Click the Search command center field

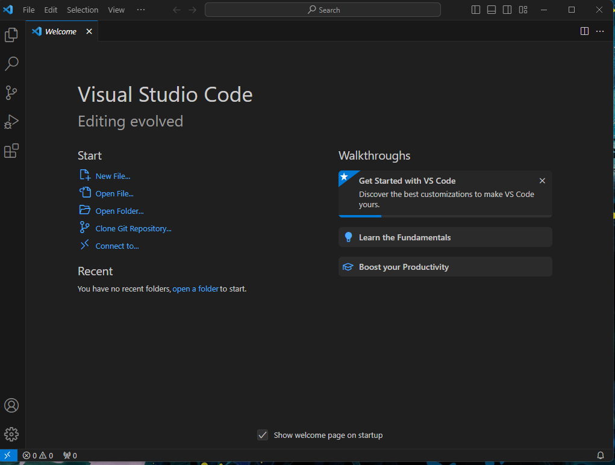point(323,10)
